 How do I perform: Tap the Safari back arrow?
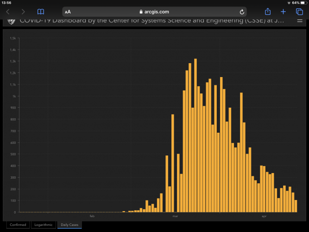(7, 12)
